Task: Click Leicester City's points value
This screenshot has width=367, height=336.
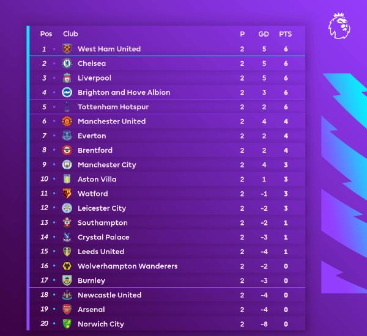Action: pyautogui.click(x=285, y=208)
